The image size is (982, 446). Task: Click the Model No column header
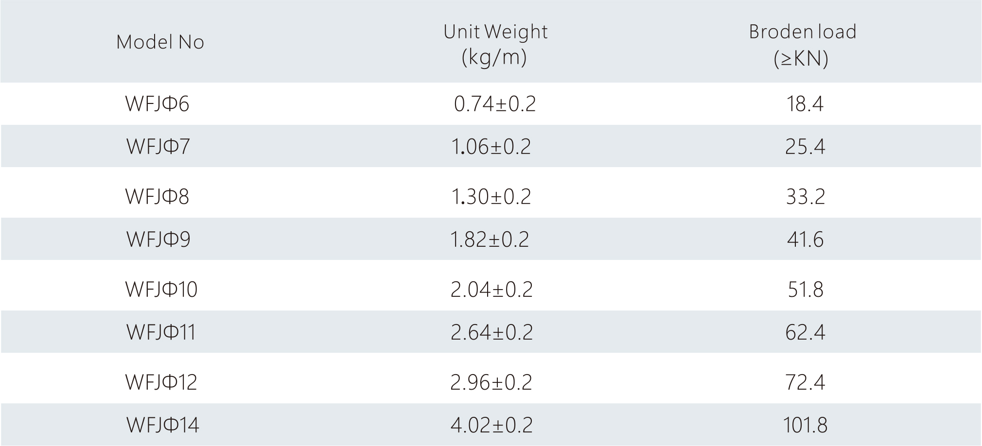160,42
